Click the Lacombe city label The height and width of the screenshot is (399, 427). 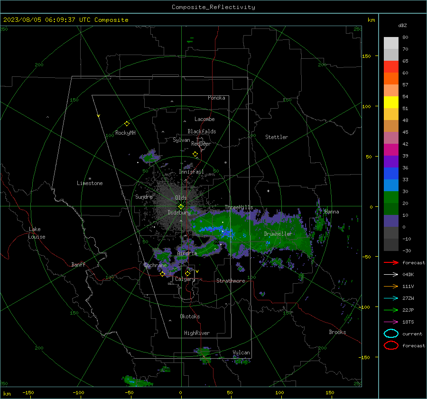[x=204, y=119]
